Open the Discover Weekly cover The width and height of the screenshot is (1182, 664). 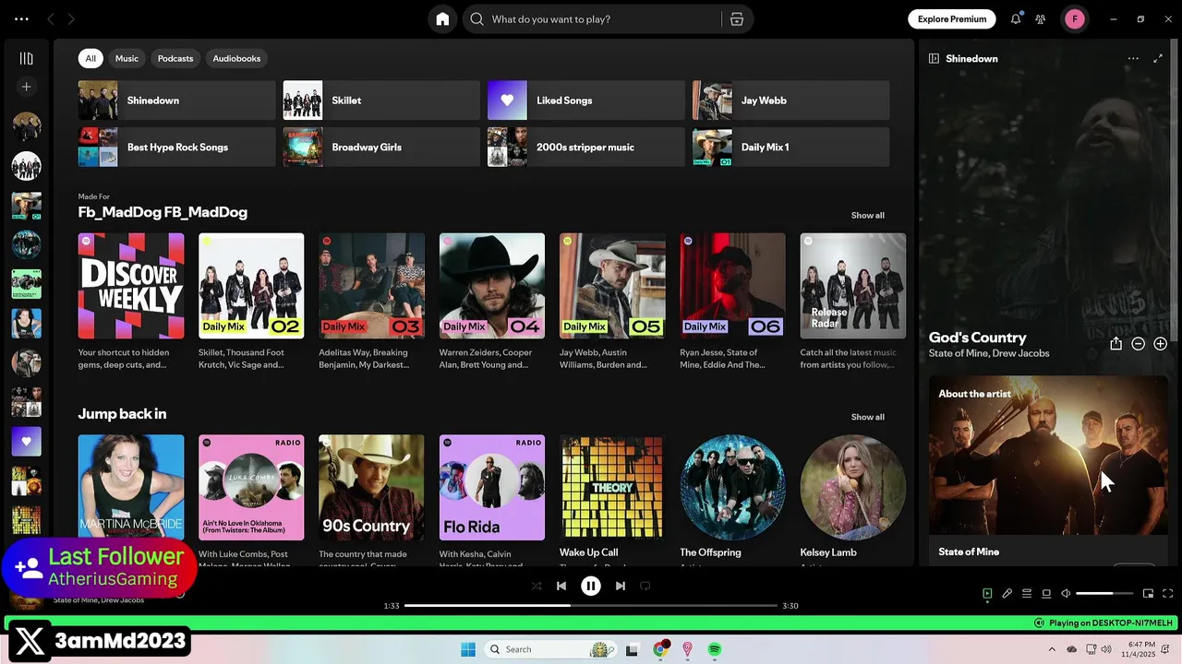point(131,286)
